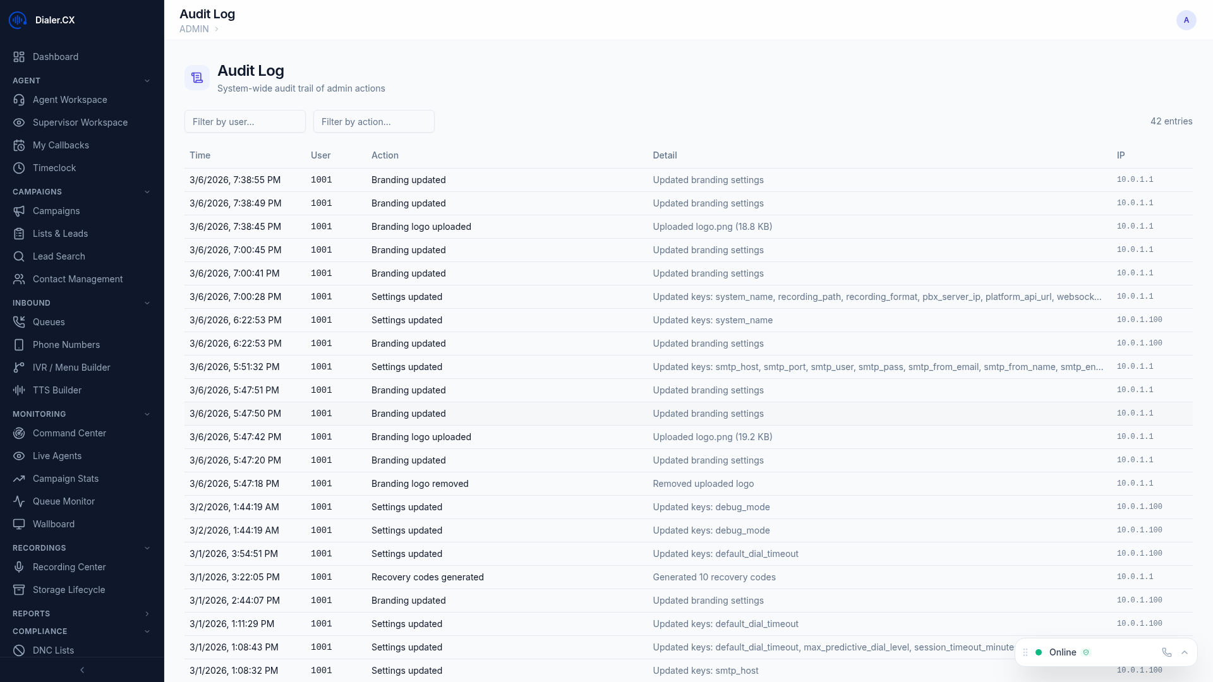Click the profile avatar labeled A
Viewport: 1213px width, 682px height.
[1186, 20]
